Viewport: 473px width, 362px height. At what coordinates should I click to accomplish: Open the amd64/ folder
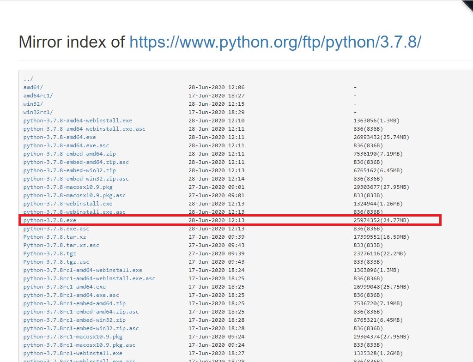pyautogui.click(x=33, y=87)
